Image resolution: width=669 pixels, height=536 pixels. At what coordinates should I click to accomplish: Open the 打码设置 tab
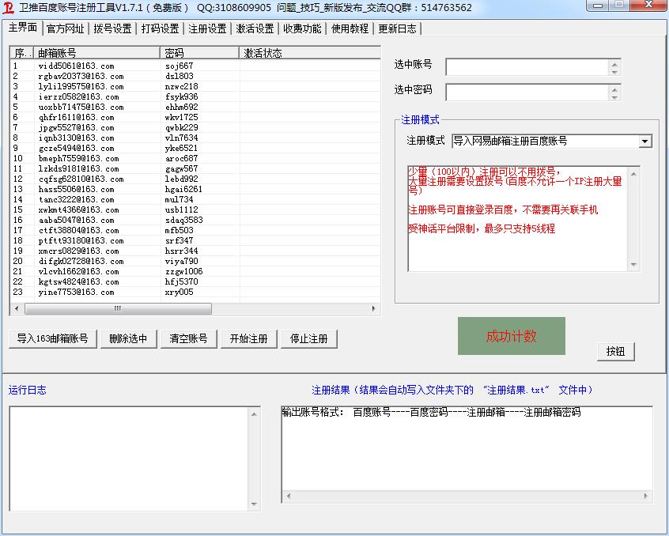[x=160, y=28]
